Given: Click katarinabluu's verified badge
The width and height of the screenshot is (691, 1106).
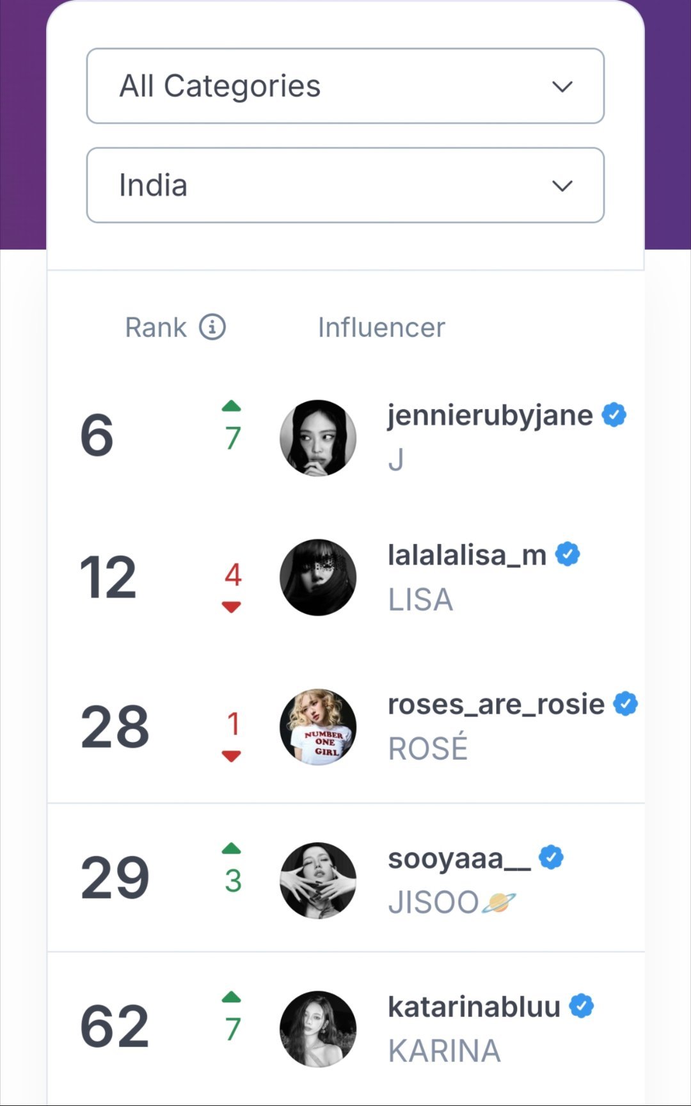Looking at the screenshot, I should (x=581, y=1006).
